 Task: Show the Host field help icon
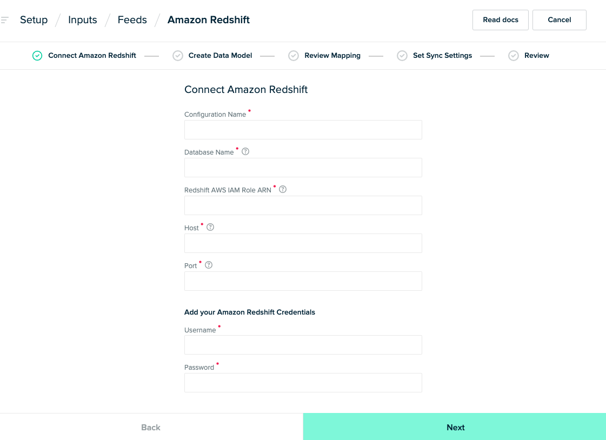(210, 227)
